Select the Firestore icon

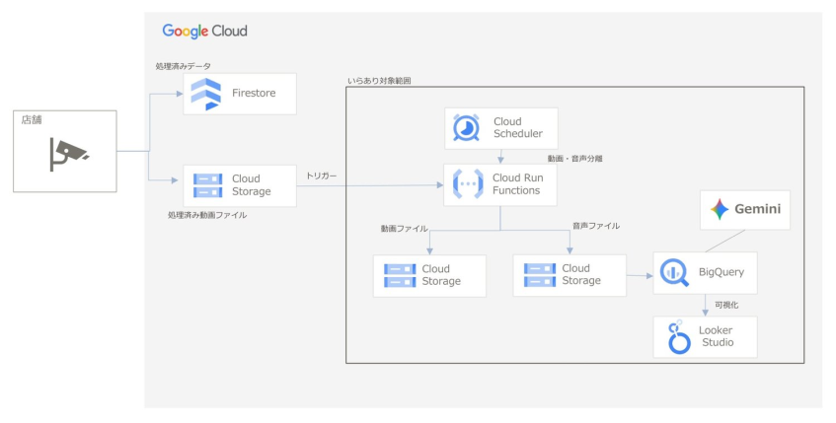tap(208, 93)
